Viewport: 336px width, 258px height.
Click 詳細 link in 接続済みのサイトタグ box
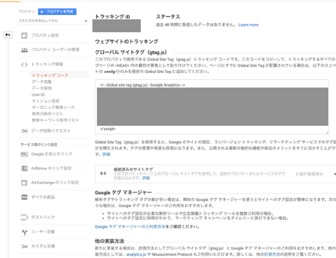[146, 178]
